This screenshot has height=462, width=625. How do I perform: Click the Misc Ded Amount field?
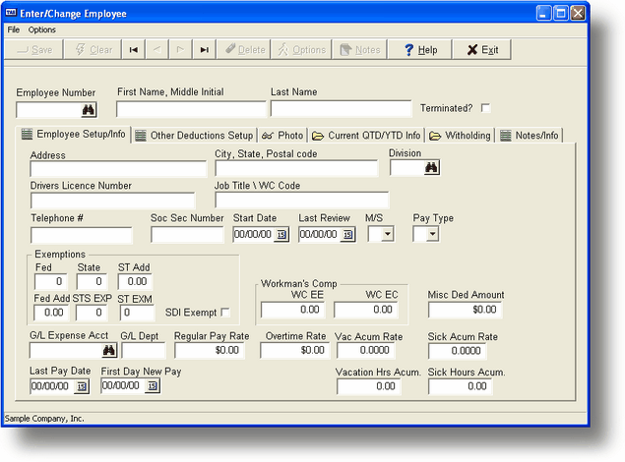pyautogui.click(x=466, y=310)
